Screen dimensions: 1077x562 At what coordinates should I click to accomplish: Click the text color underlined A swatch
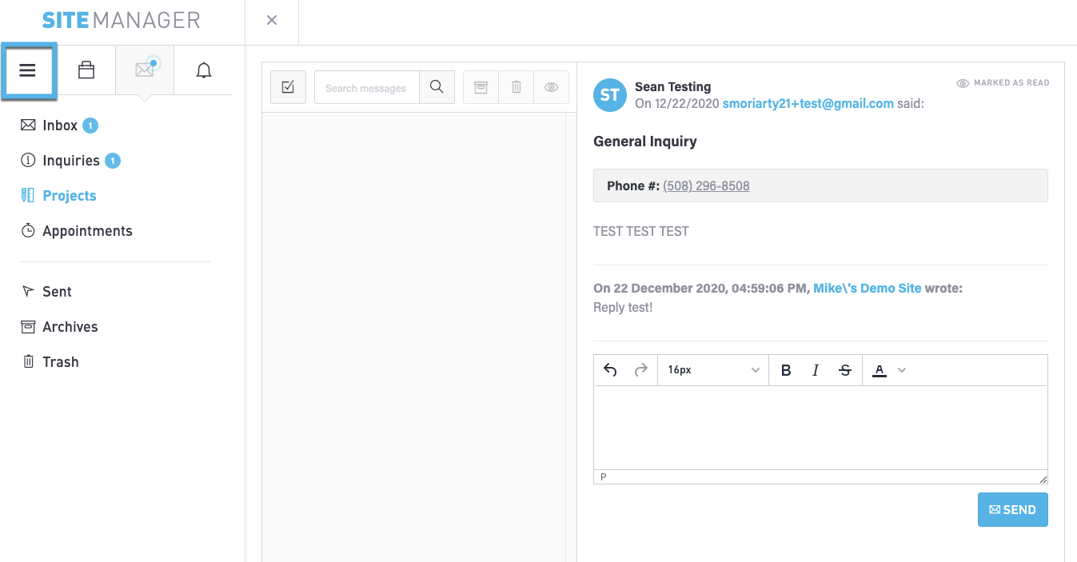click(880, 370)
